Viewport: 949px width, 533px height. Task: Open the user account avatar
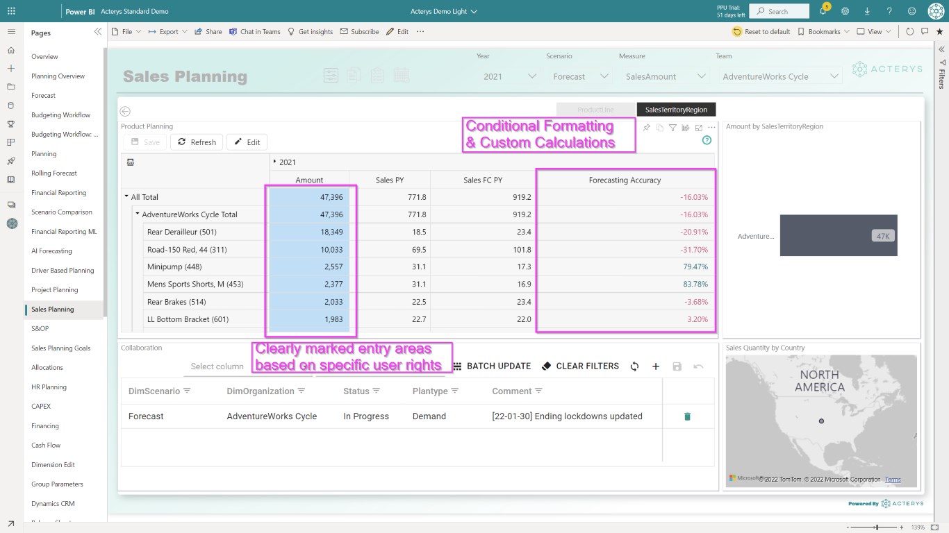(935, 11)
